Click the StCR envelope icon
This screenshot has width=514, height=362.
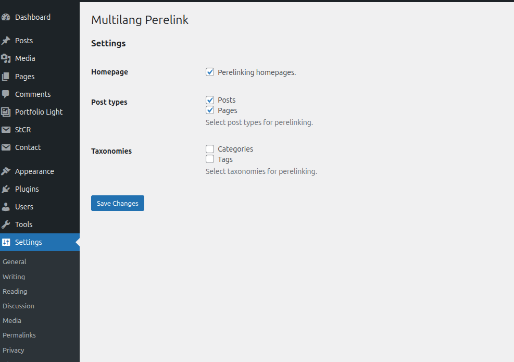point(6,130)
